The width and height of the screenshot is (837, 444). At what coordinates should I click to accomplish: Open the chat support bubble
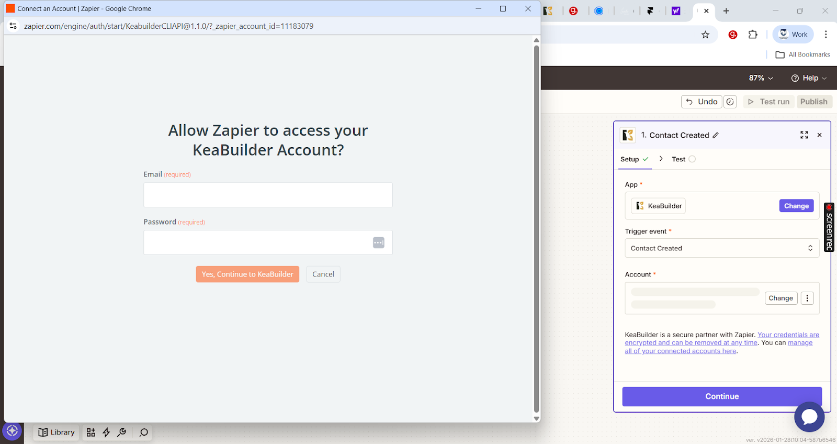tap(809, 417)
